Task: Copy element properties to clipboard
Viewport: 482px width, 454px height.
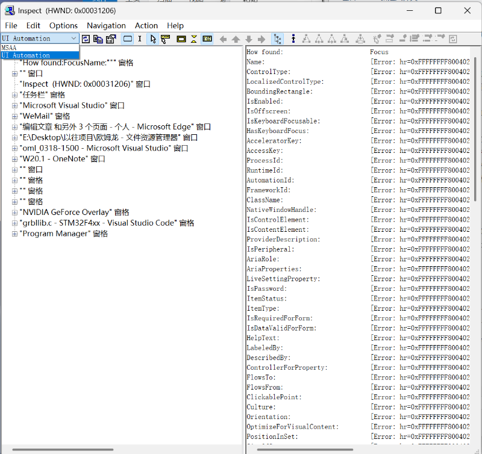Action: click(98, 38)
